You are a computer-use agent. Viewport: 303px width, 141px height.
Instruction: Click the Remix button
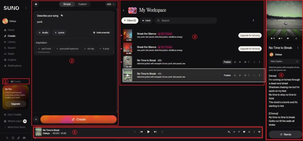point(286,135)
